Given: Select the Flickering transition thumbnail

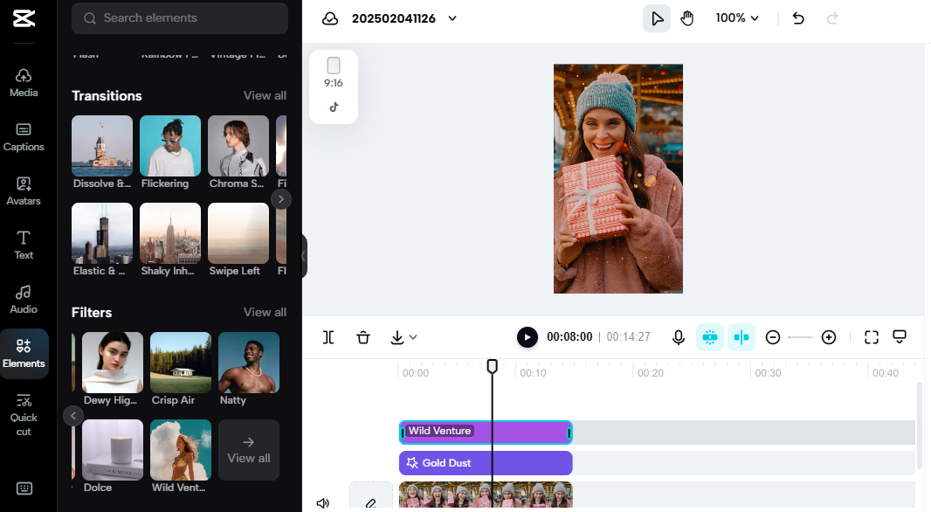Looking at the screenshot, I should 170,146.
